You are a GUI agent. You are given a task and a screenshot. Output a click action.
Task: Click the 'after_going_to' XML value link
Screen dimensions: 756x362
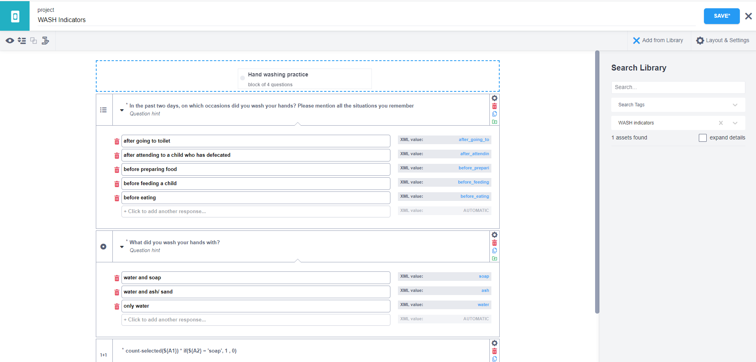tap(474, 139)
